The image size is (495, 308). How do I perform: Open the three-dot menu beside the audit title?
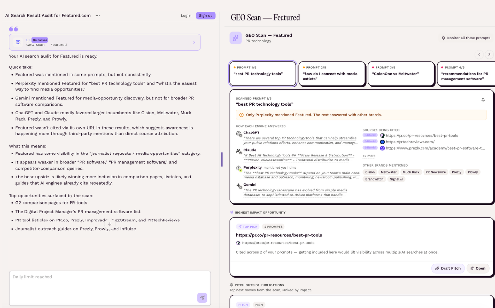coord(98,16)
